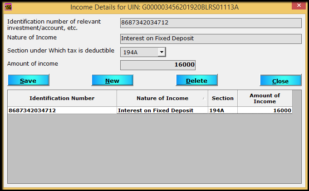Viewport: 309px width, 191px height.
Task: Click the blue Close button
Action: [x=280, y=80]
